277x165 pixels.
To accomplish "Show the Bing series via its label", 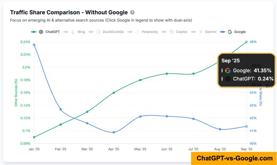I will 81,32.
